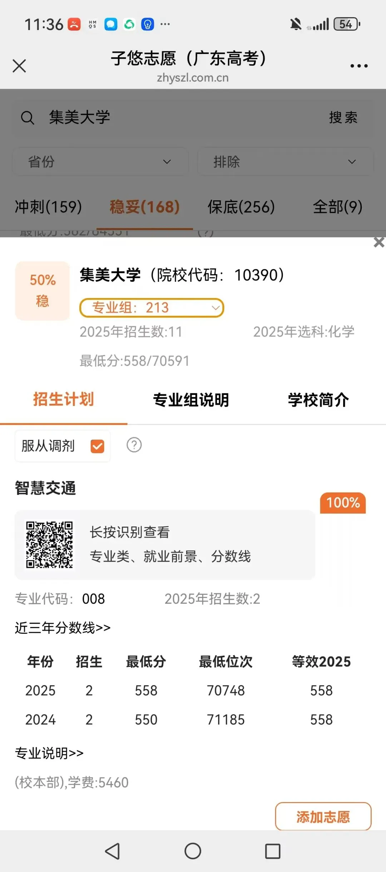Expand the 省份 dropdown

(x=100, y=162)
